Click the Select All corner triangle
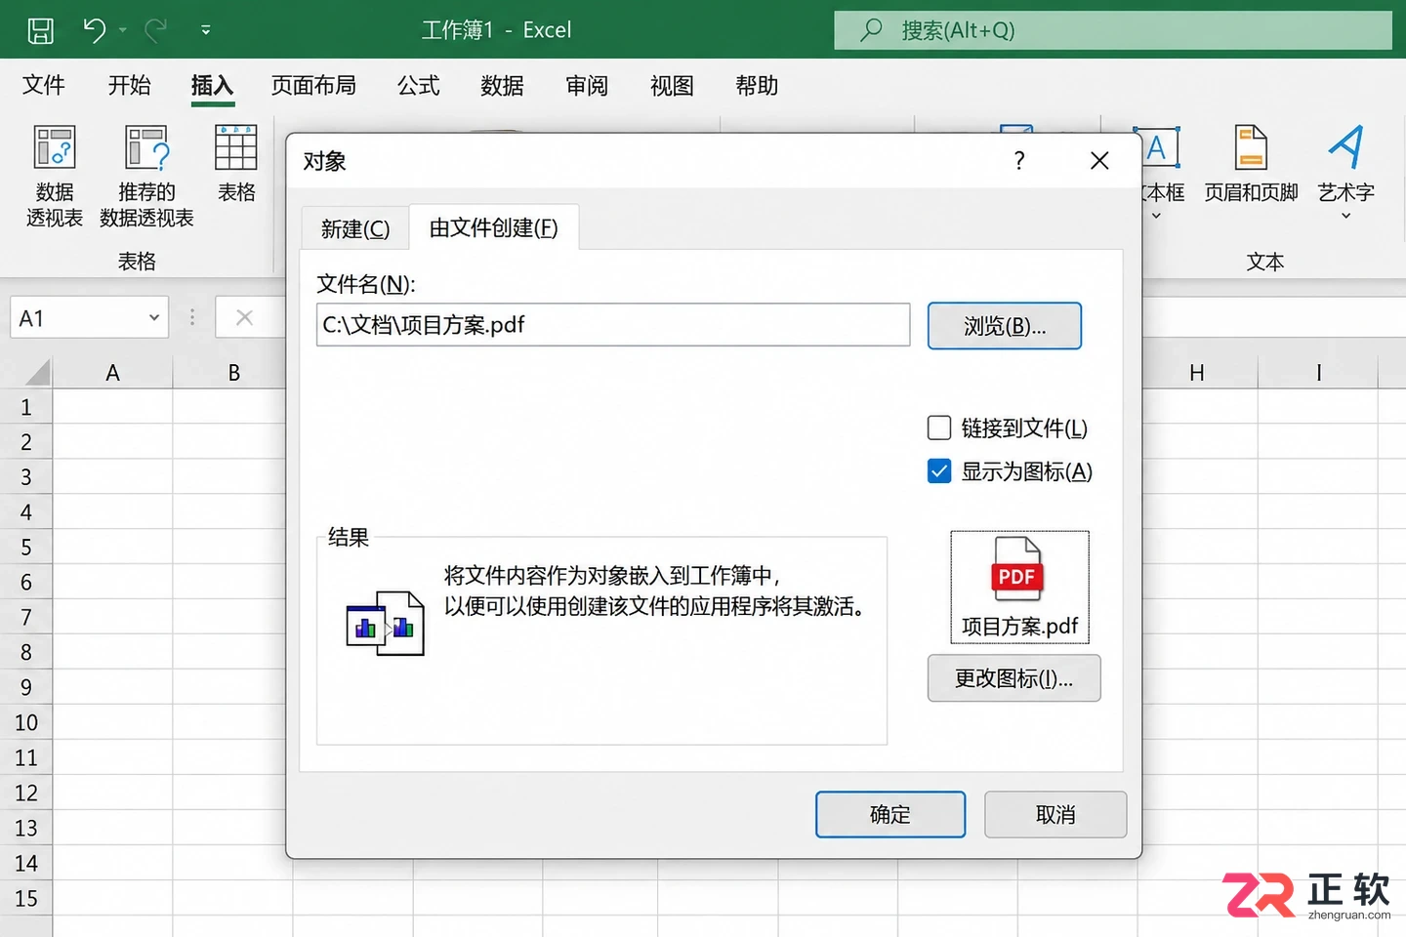Viewport: 1406px width, 937px height. click(37, 372)
